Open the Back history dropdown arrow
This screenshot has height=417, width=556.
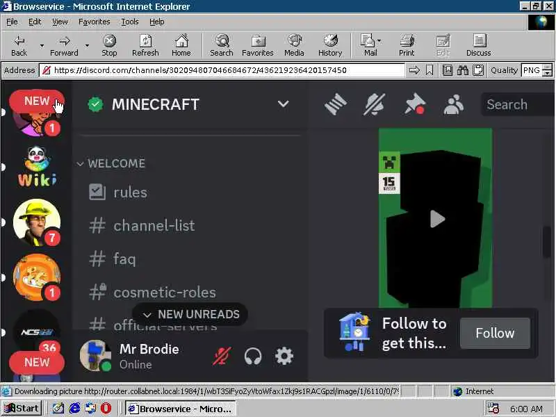click(42, 45)
